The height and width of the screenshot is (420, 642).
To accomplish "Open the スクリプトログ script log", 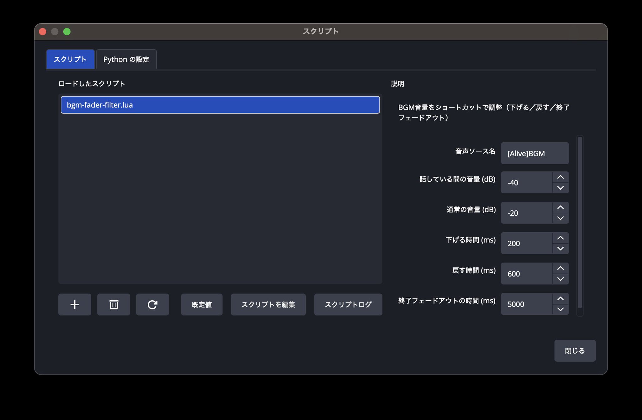I will [348, 304].
